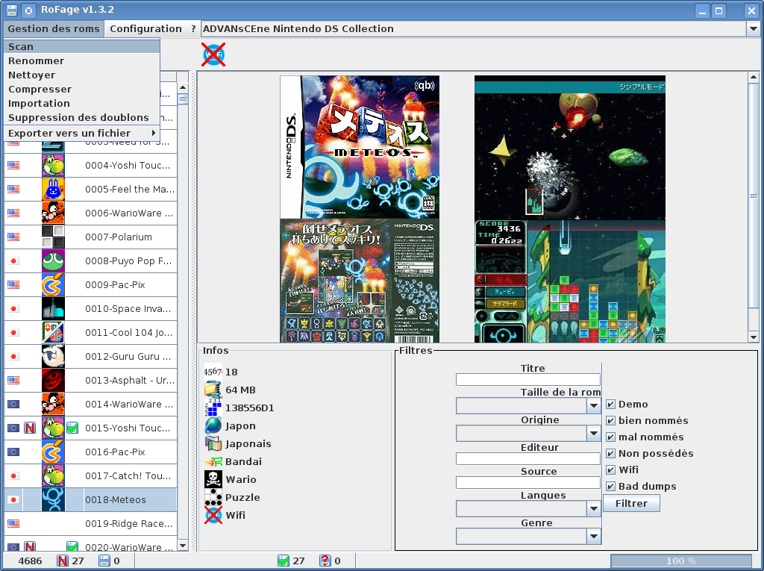Open the Genre dropdown
Screen dimensions: 764x571
point(593,537)
